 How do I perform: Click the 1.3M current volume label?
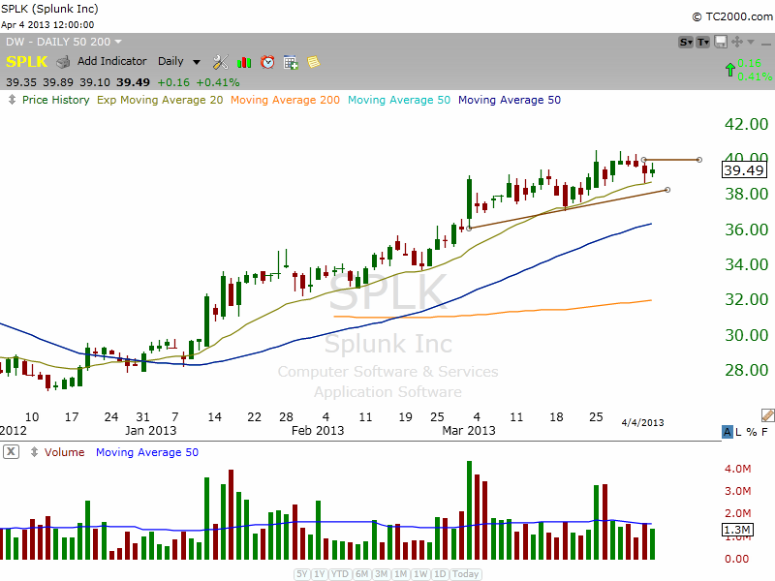tap(737, 530)
